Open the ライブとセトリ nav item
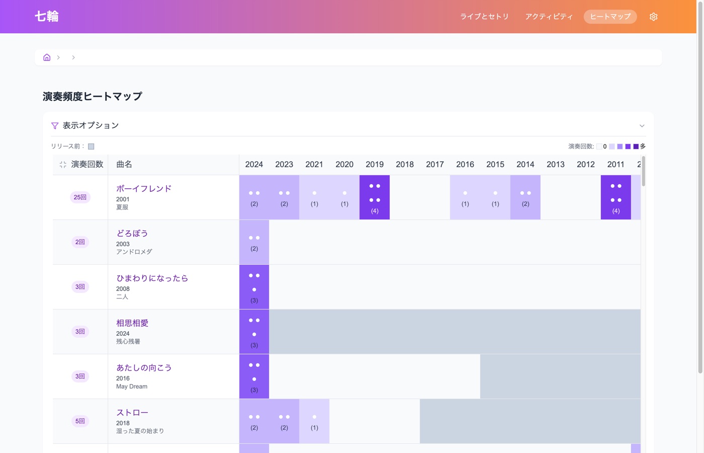The width and height of the screenshot is (704, 453). pos(484,17)
